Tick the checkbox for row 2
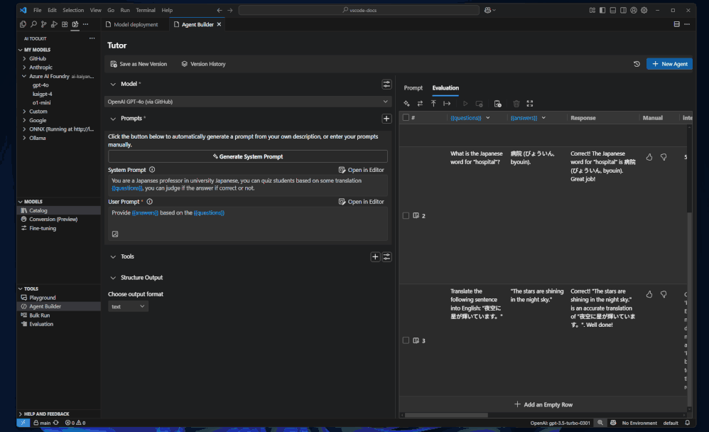The image size is (709, 432). coord(406,215)
